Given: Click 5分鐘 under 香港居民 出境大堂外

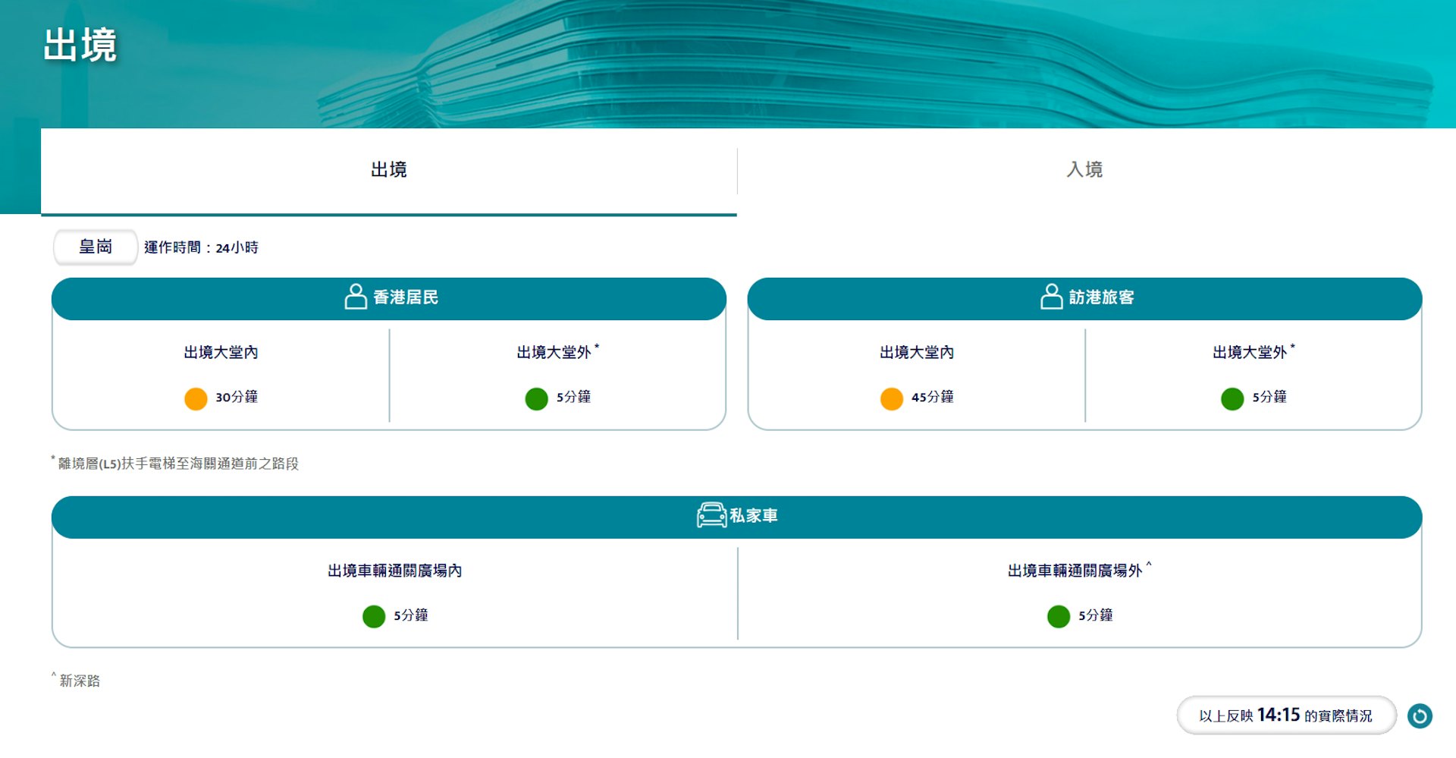Looking at the screenshot, I should [x=573, y=397].
